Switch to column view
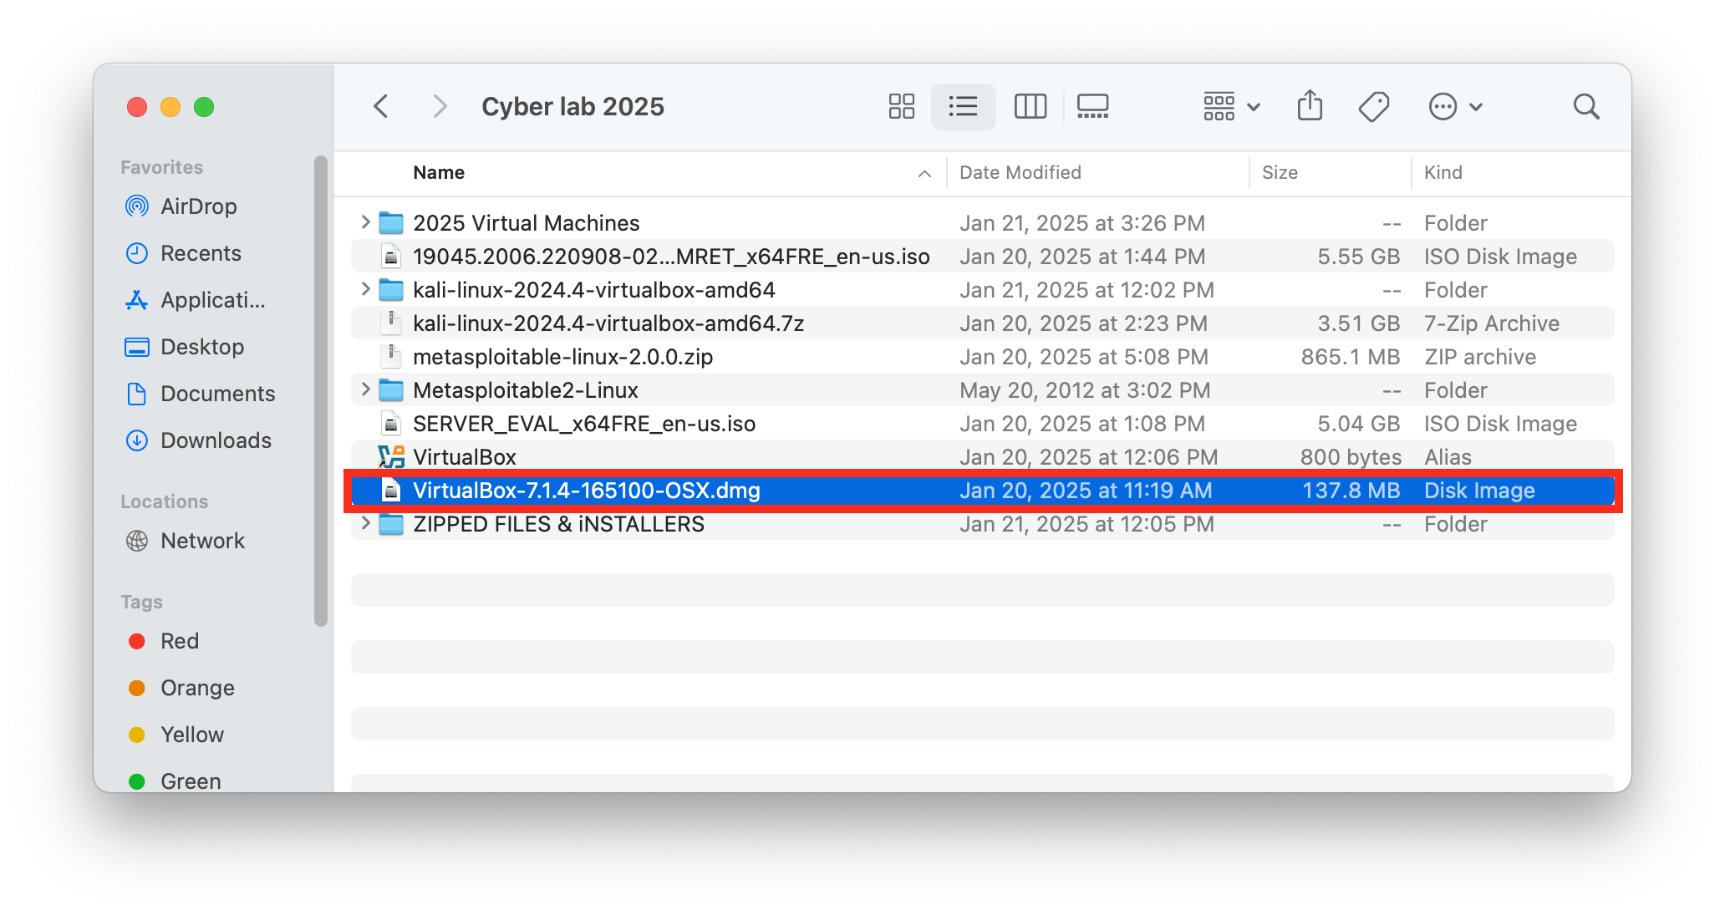This screenshot has width=1725, height=916. pos(1030,106)
